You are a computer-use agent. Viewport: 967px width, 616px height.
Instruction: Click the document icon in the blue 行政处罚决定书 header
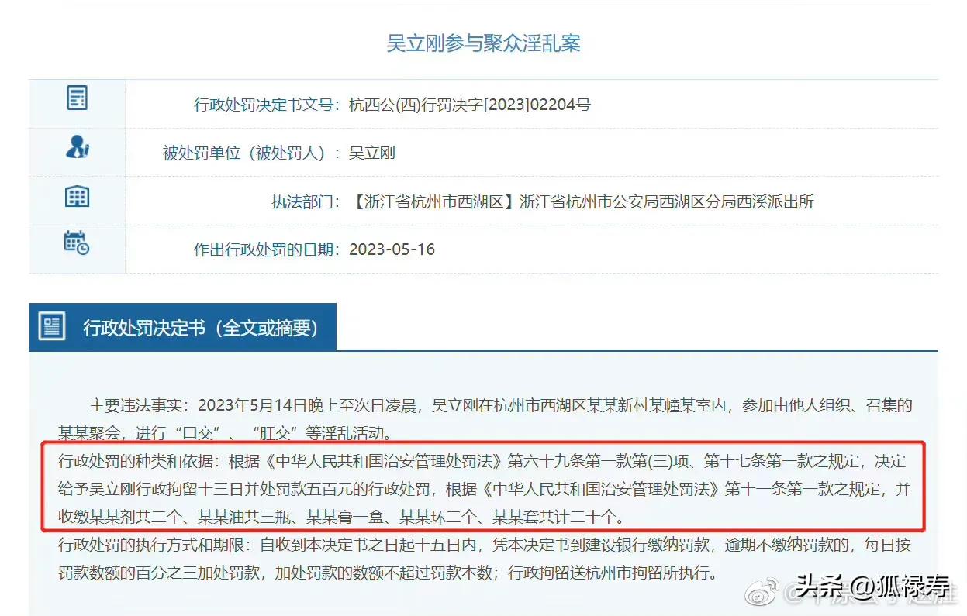51,326
